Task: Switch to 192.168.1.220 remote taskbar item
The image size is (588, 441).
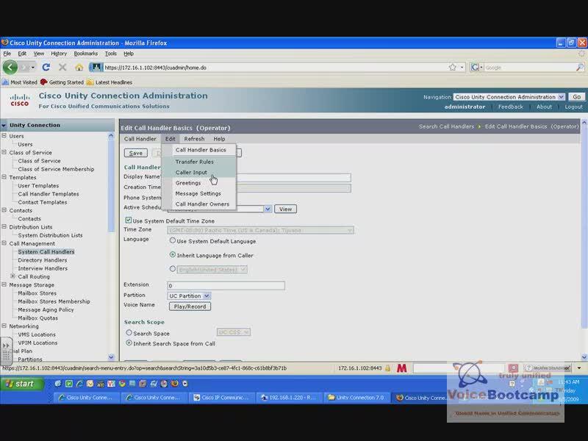Action: [x=288, y=398]
